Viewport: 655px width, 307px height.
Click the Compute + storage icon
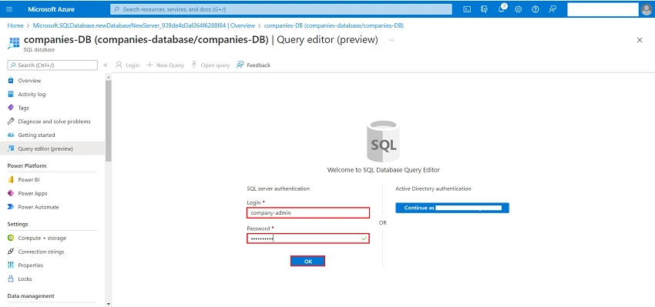pyautogui.click(x=11, y=239)
